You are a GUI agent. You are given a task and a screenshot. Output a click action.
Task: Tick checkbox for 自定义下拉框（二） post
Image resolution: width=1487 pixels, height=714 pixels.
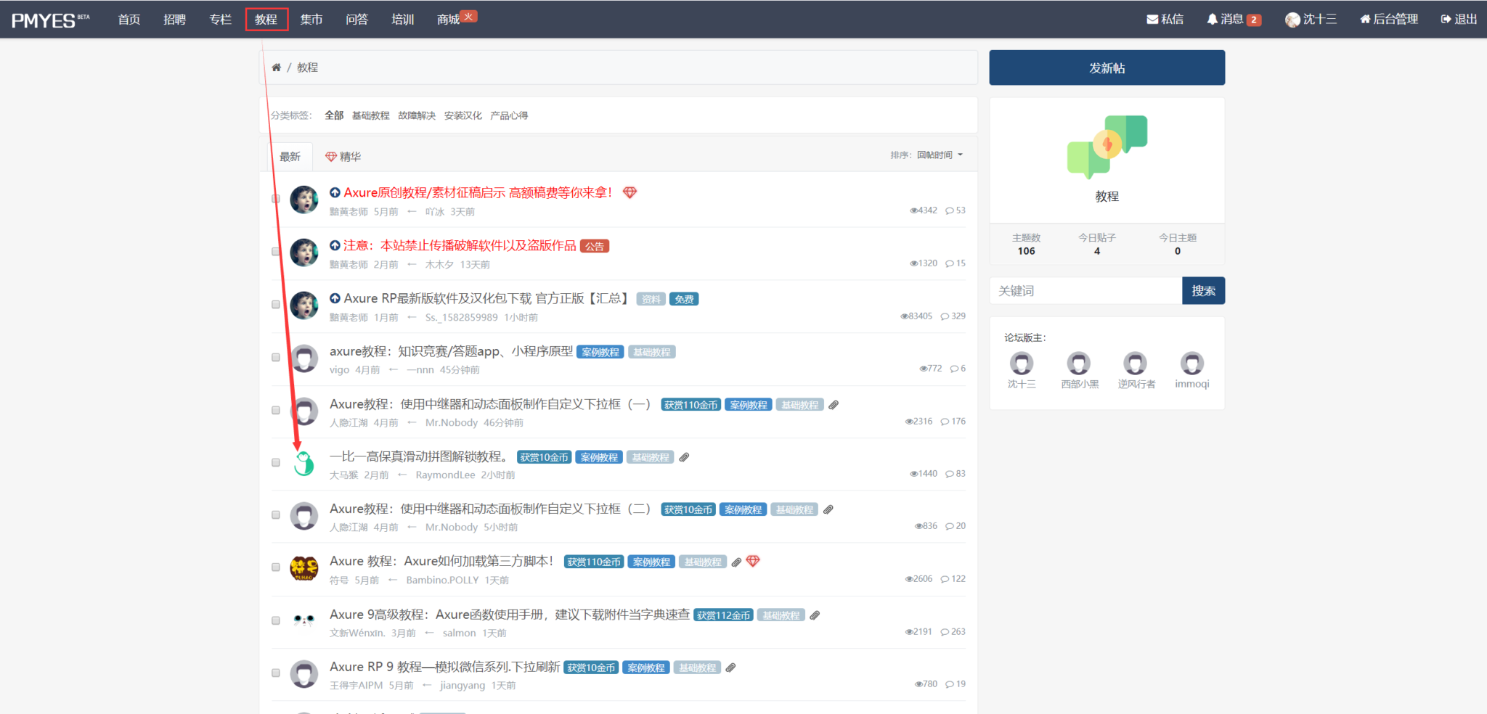click(x=276, y=515)
